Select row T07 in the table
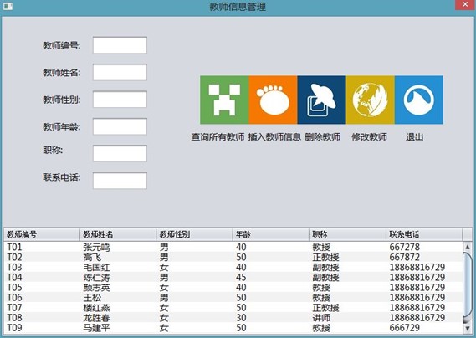This screenshot has width=476, height=338. [x=233, y=307]
